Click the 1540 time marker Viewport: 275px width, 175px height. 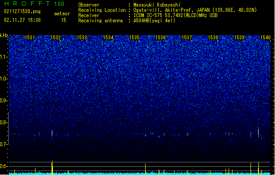click(x=265, y=37)
